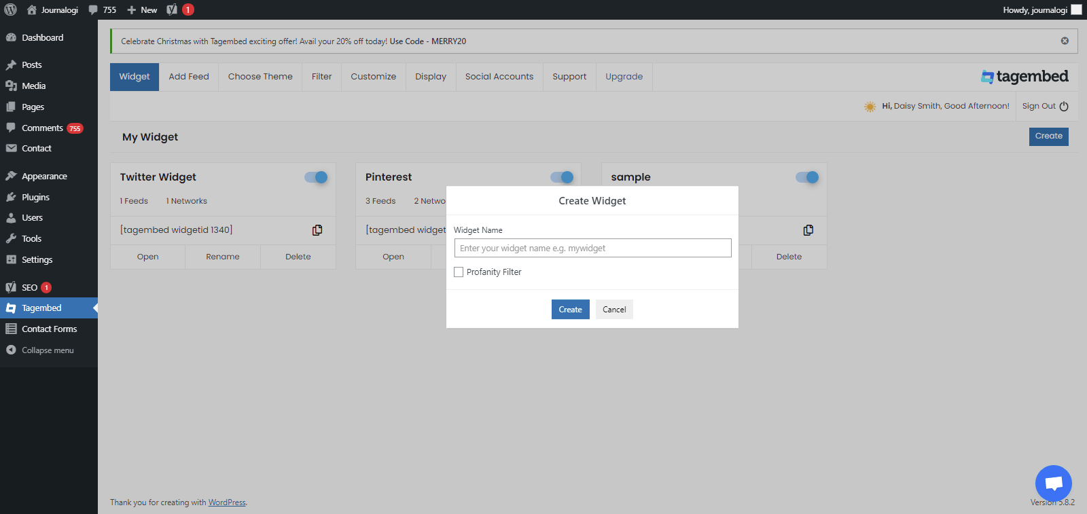Open the Journalogi site home link
This screenshot has height=514, width=1087.
[x=52, y=10]
